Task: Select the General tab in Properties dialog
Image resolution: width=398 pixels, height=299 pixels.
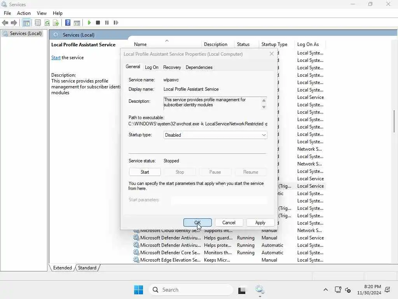Action: [133, 67]
